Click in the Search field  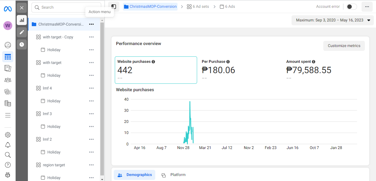click(x=66, y=8)
